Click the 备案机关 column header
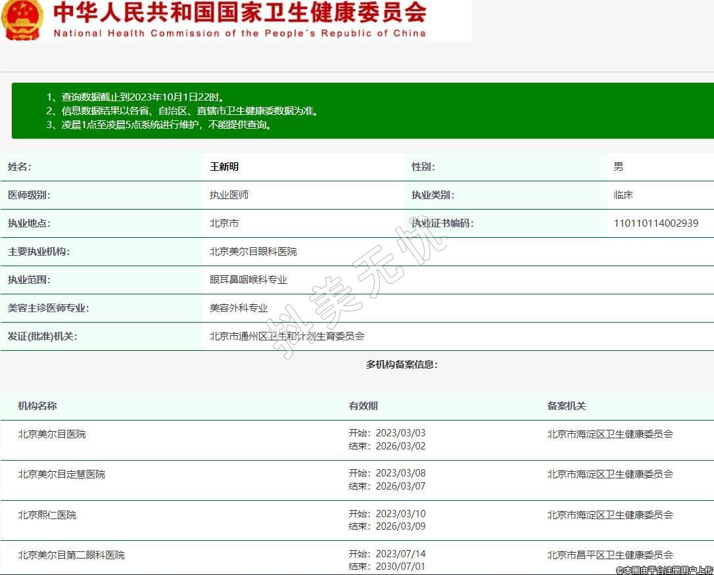This screenshot has height=575, width=714. coord(566,406)
